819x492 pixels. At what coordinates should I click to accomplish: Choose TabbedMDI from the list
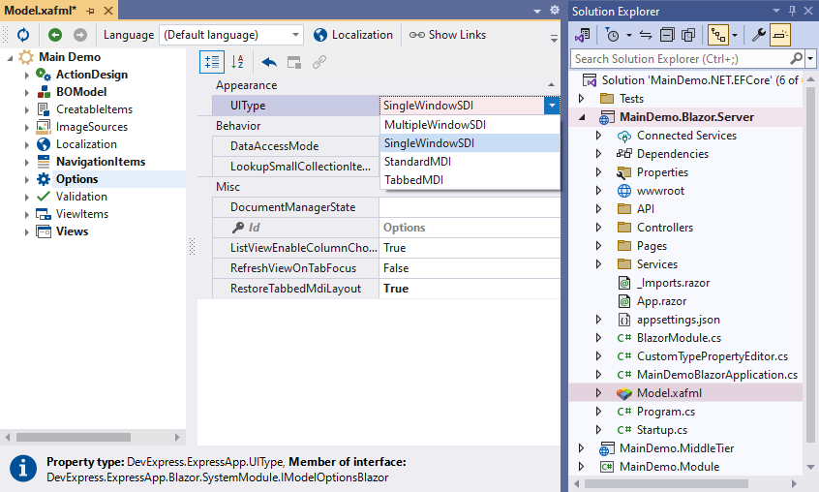pyautogui.click(x=470, y=180)
